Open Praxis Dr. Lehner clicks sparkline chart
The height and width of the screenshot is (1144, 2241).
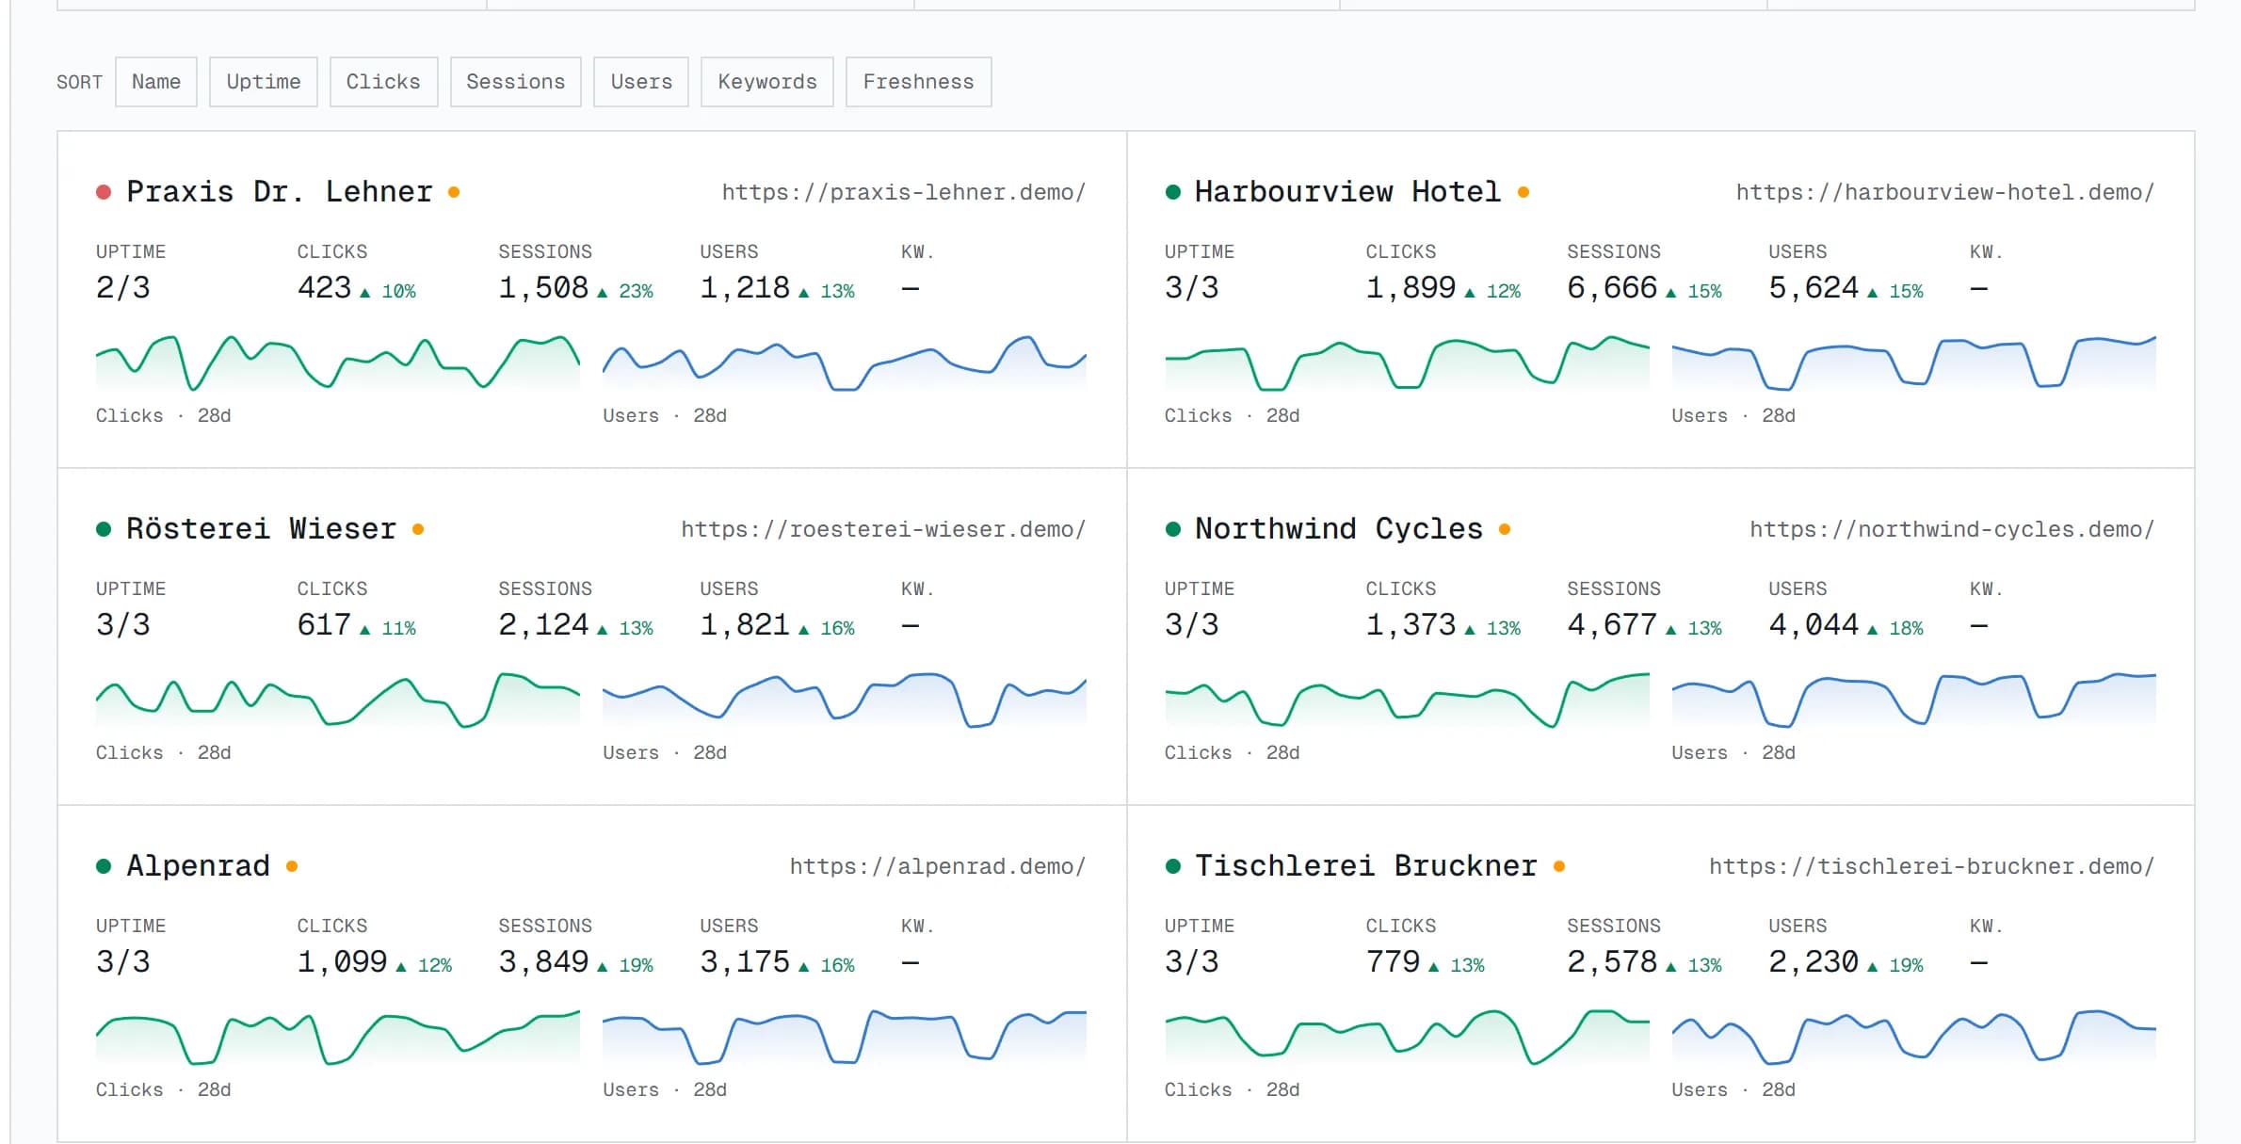click(338, 363)
